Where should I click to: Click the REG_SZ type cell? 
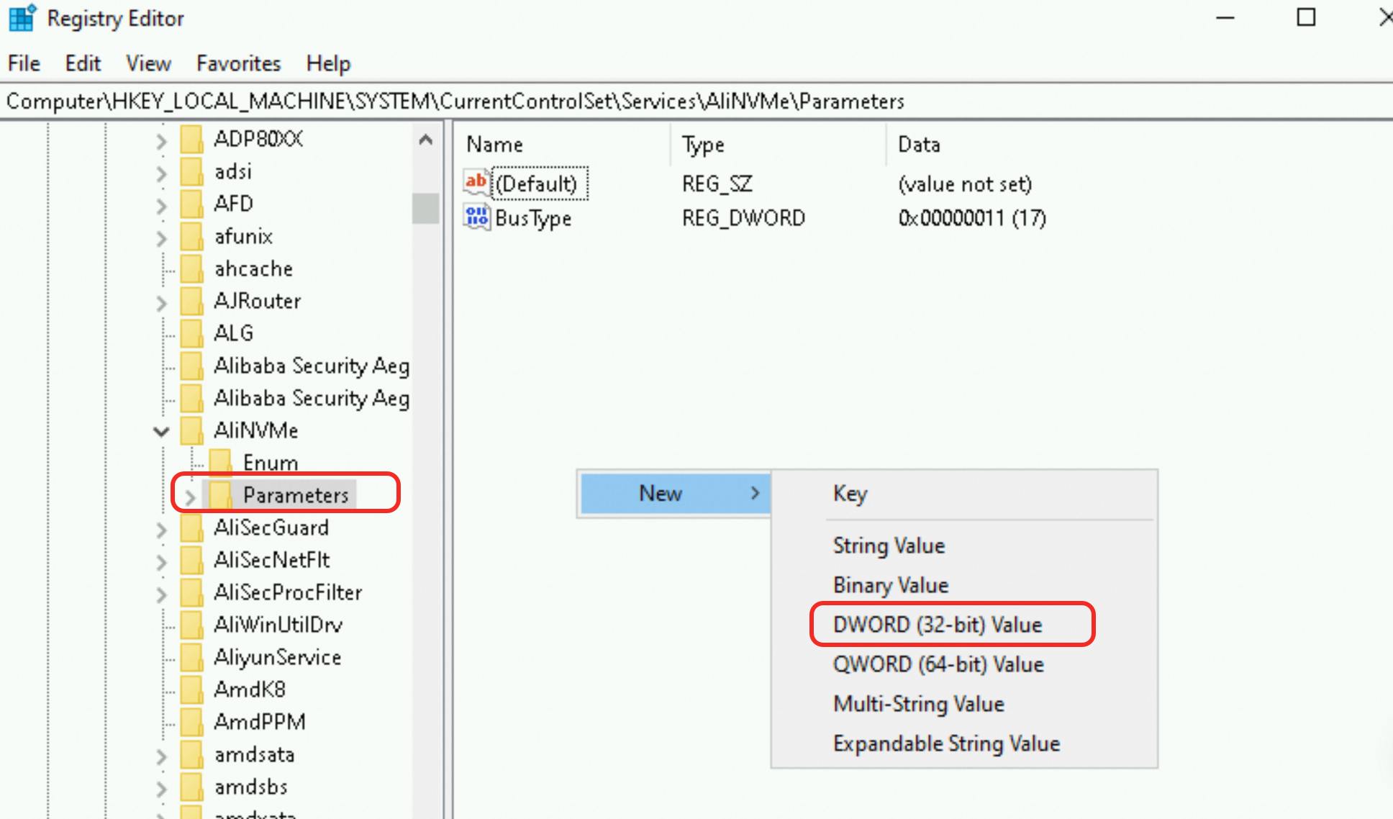717,184
